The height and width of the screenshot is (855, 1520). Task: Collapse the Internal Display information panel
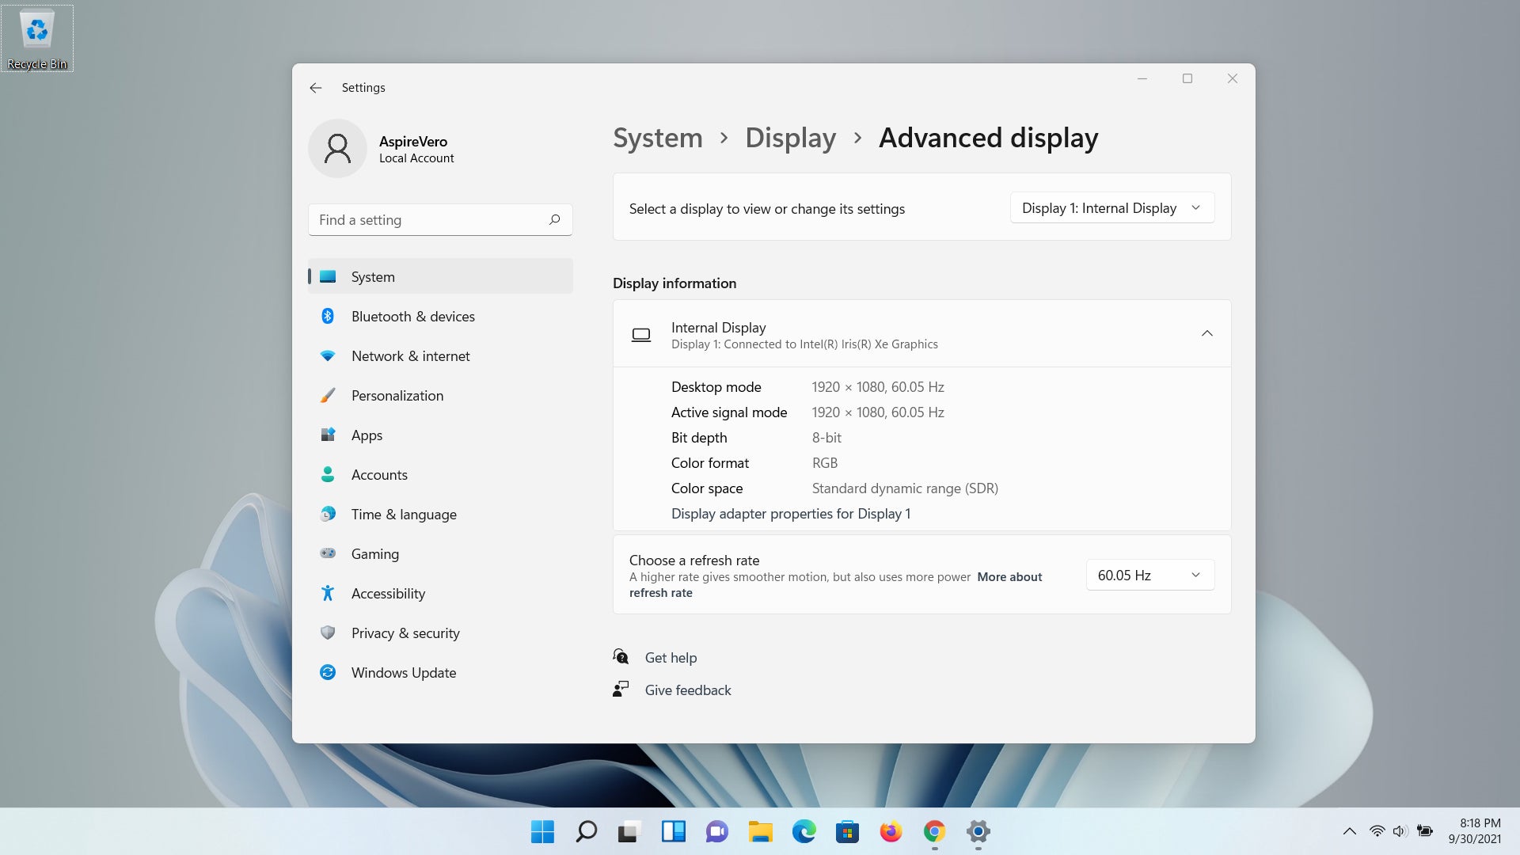(x=1207, y=333)
